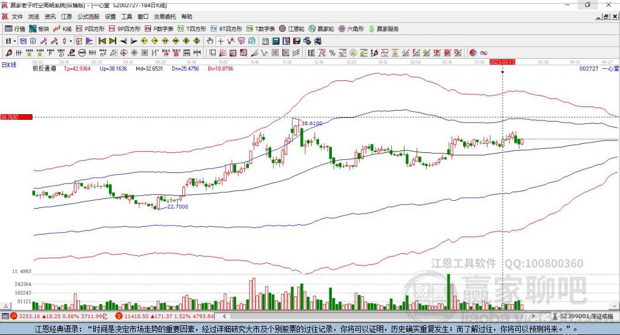Click the horizontal scrollbar right arrow

[533, 316]
